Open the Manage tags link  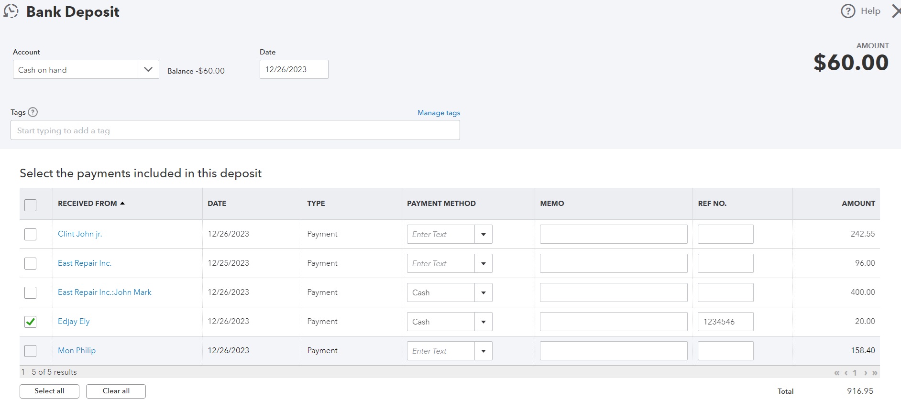(439, 113)
